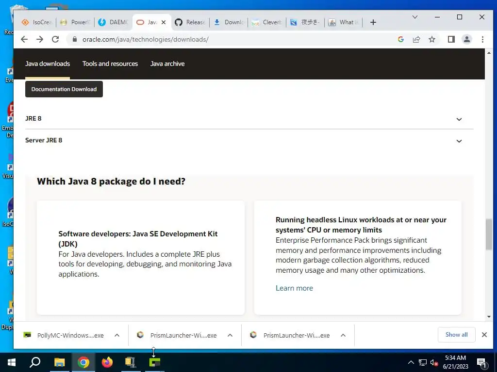The image size is (497, 372).
Task: Open second PrismLauncher download options chevron
Action: pos(343,335)
